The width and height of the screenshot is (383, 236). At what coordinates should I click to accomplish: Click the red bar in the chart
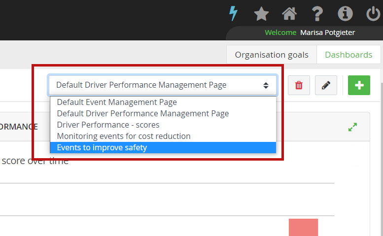click(x=303, y=227)
